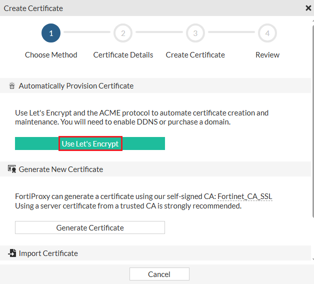Click the Generate New Certificate section icon
Viewport: 314px width, 284px height.
pyautogui.click(x=12, y=169)
